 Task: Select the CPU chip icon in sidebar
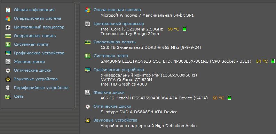(x=8, y=27)
